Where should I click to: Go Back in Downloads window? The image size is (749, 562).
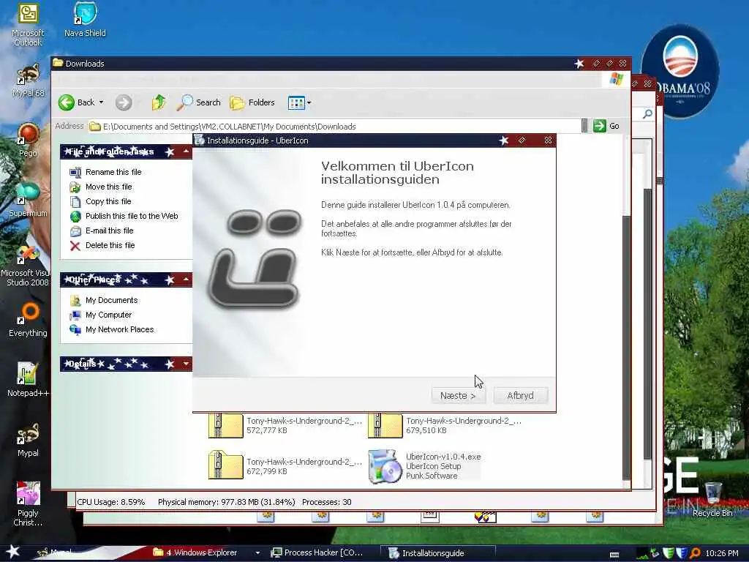76,102
